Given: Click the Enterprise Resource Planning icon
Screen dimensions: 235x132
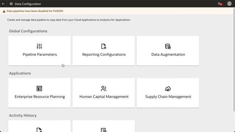Looking at the screenshot, I should point(39,88).
